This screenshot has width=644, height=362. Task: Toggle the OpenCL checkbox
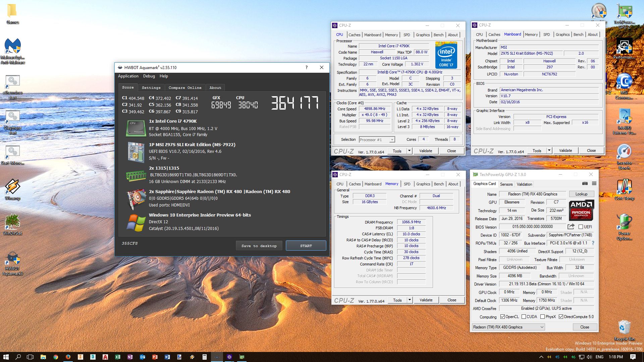502,317
